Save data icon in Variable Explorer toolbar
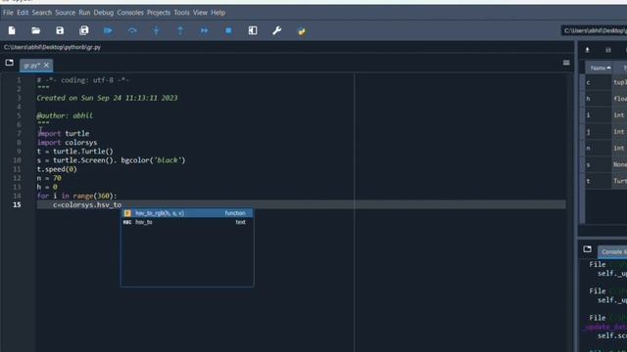Viewport: 627px width, 352px height. tap(608, 50)
